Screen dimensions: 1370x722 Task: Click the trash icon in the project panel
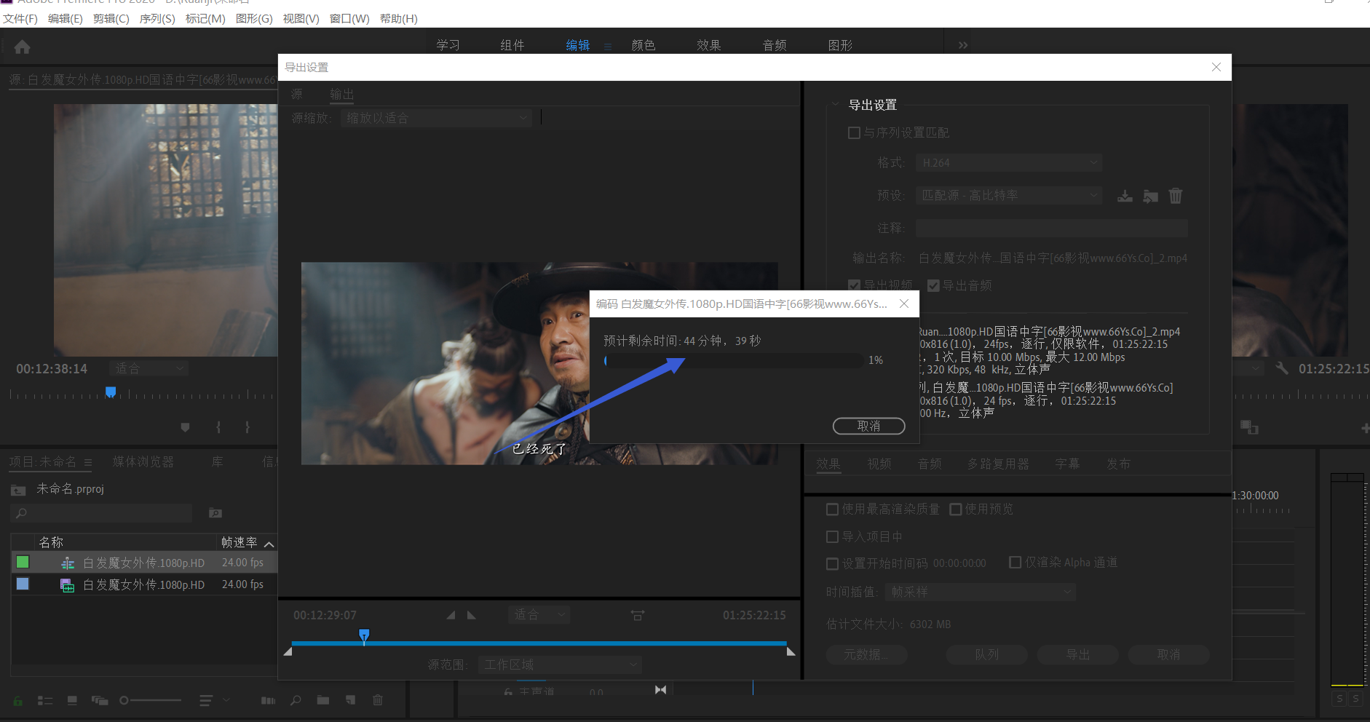coord(378,700)
